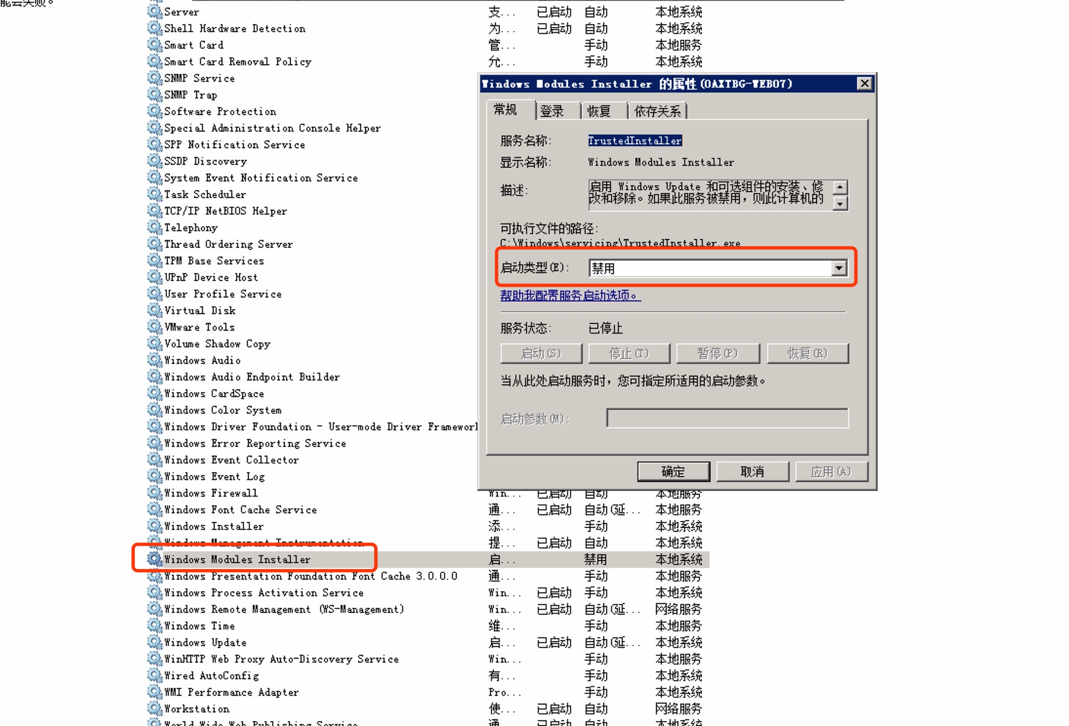Select the Windows Installer service icon
Viewport: 1069px width, 726px height.
pos(154,526)
